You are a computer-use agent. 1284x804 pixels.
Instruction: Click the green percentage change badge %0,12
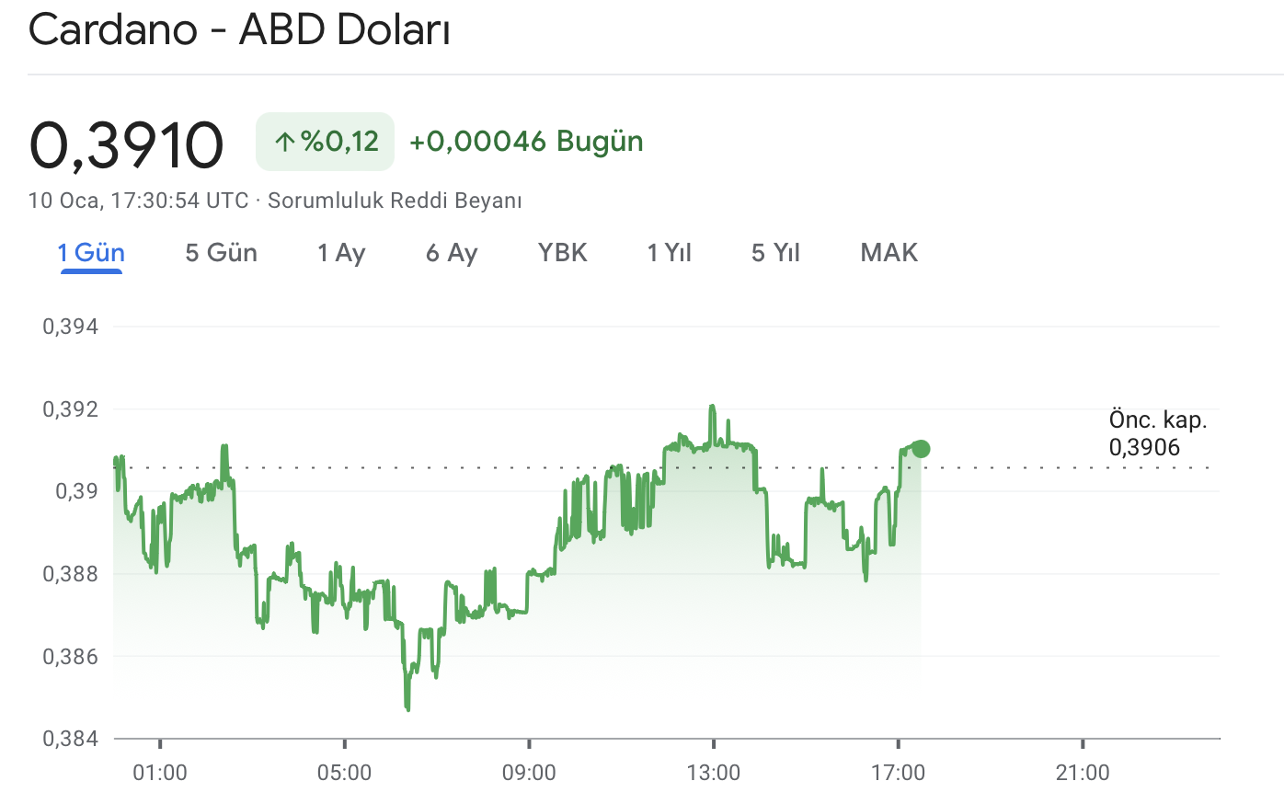point(325,141)
